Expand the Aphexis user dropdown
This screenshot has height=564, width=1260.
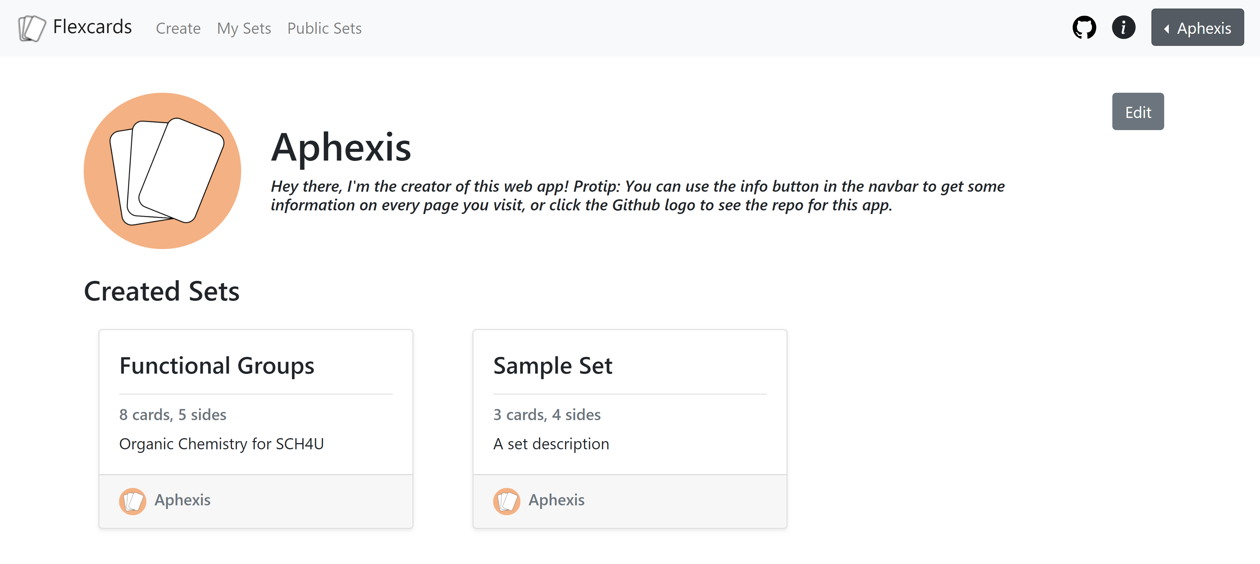1197,28
